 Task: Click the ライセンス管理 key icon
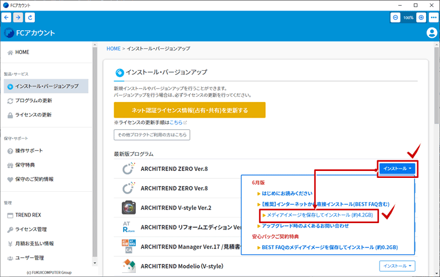coord(10,229)
